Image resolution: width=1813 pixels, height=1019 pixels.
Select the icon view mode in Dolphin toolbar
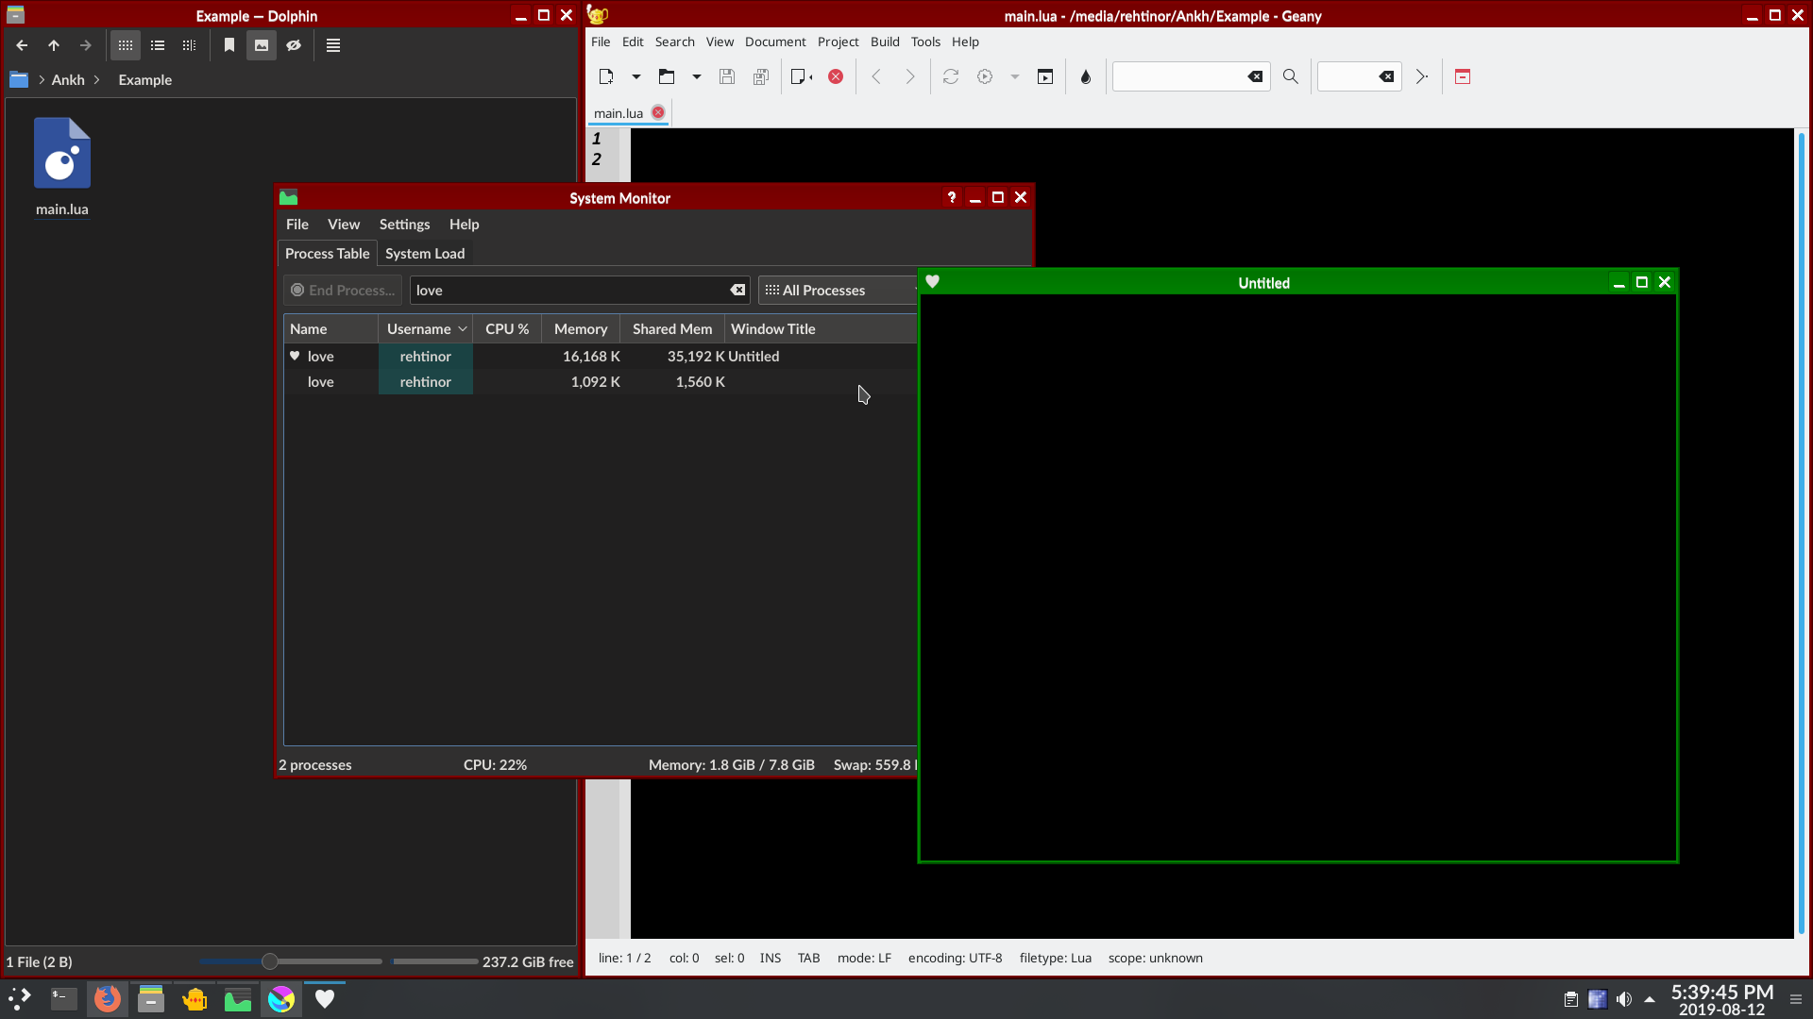(125, 44)
